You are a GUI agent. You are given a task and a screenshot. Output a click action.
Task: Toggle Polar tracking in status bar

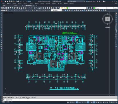click(x=79, y=102)
